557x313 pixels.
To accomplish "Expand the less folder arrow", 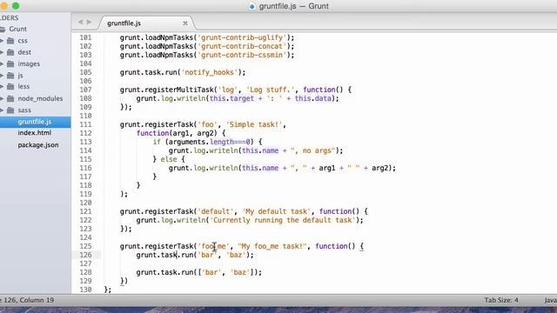I will click(x=2, y=87).
